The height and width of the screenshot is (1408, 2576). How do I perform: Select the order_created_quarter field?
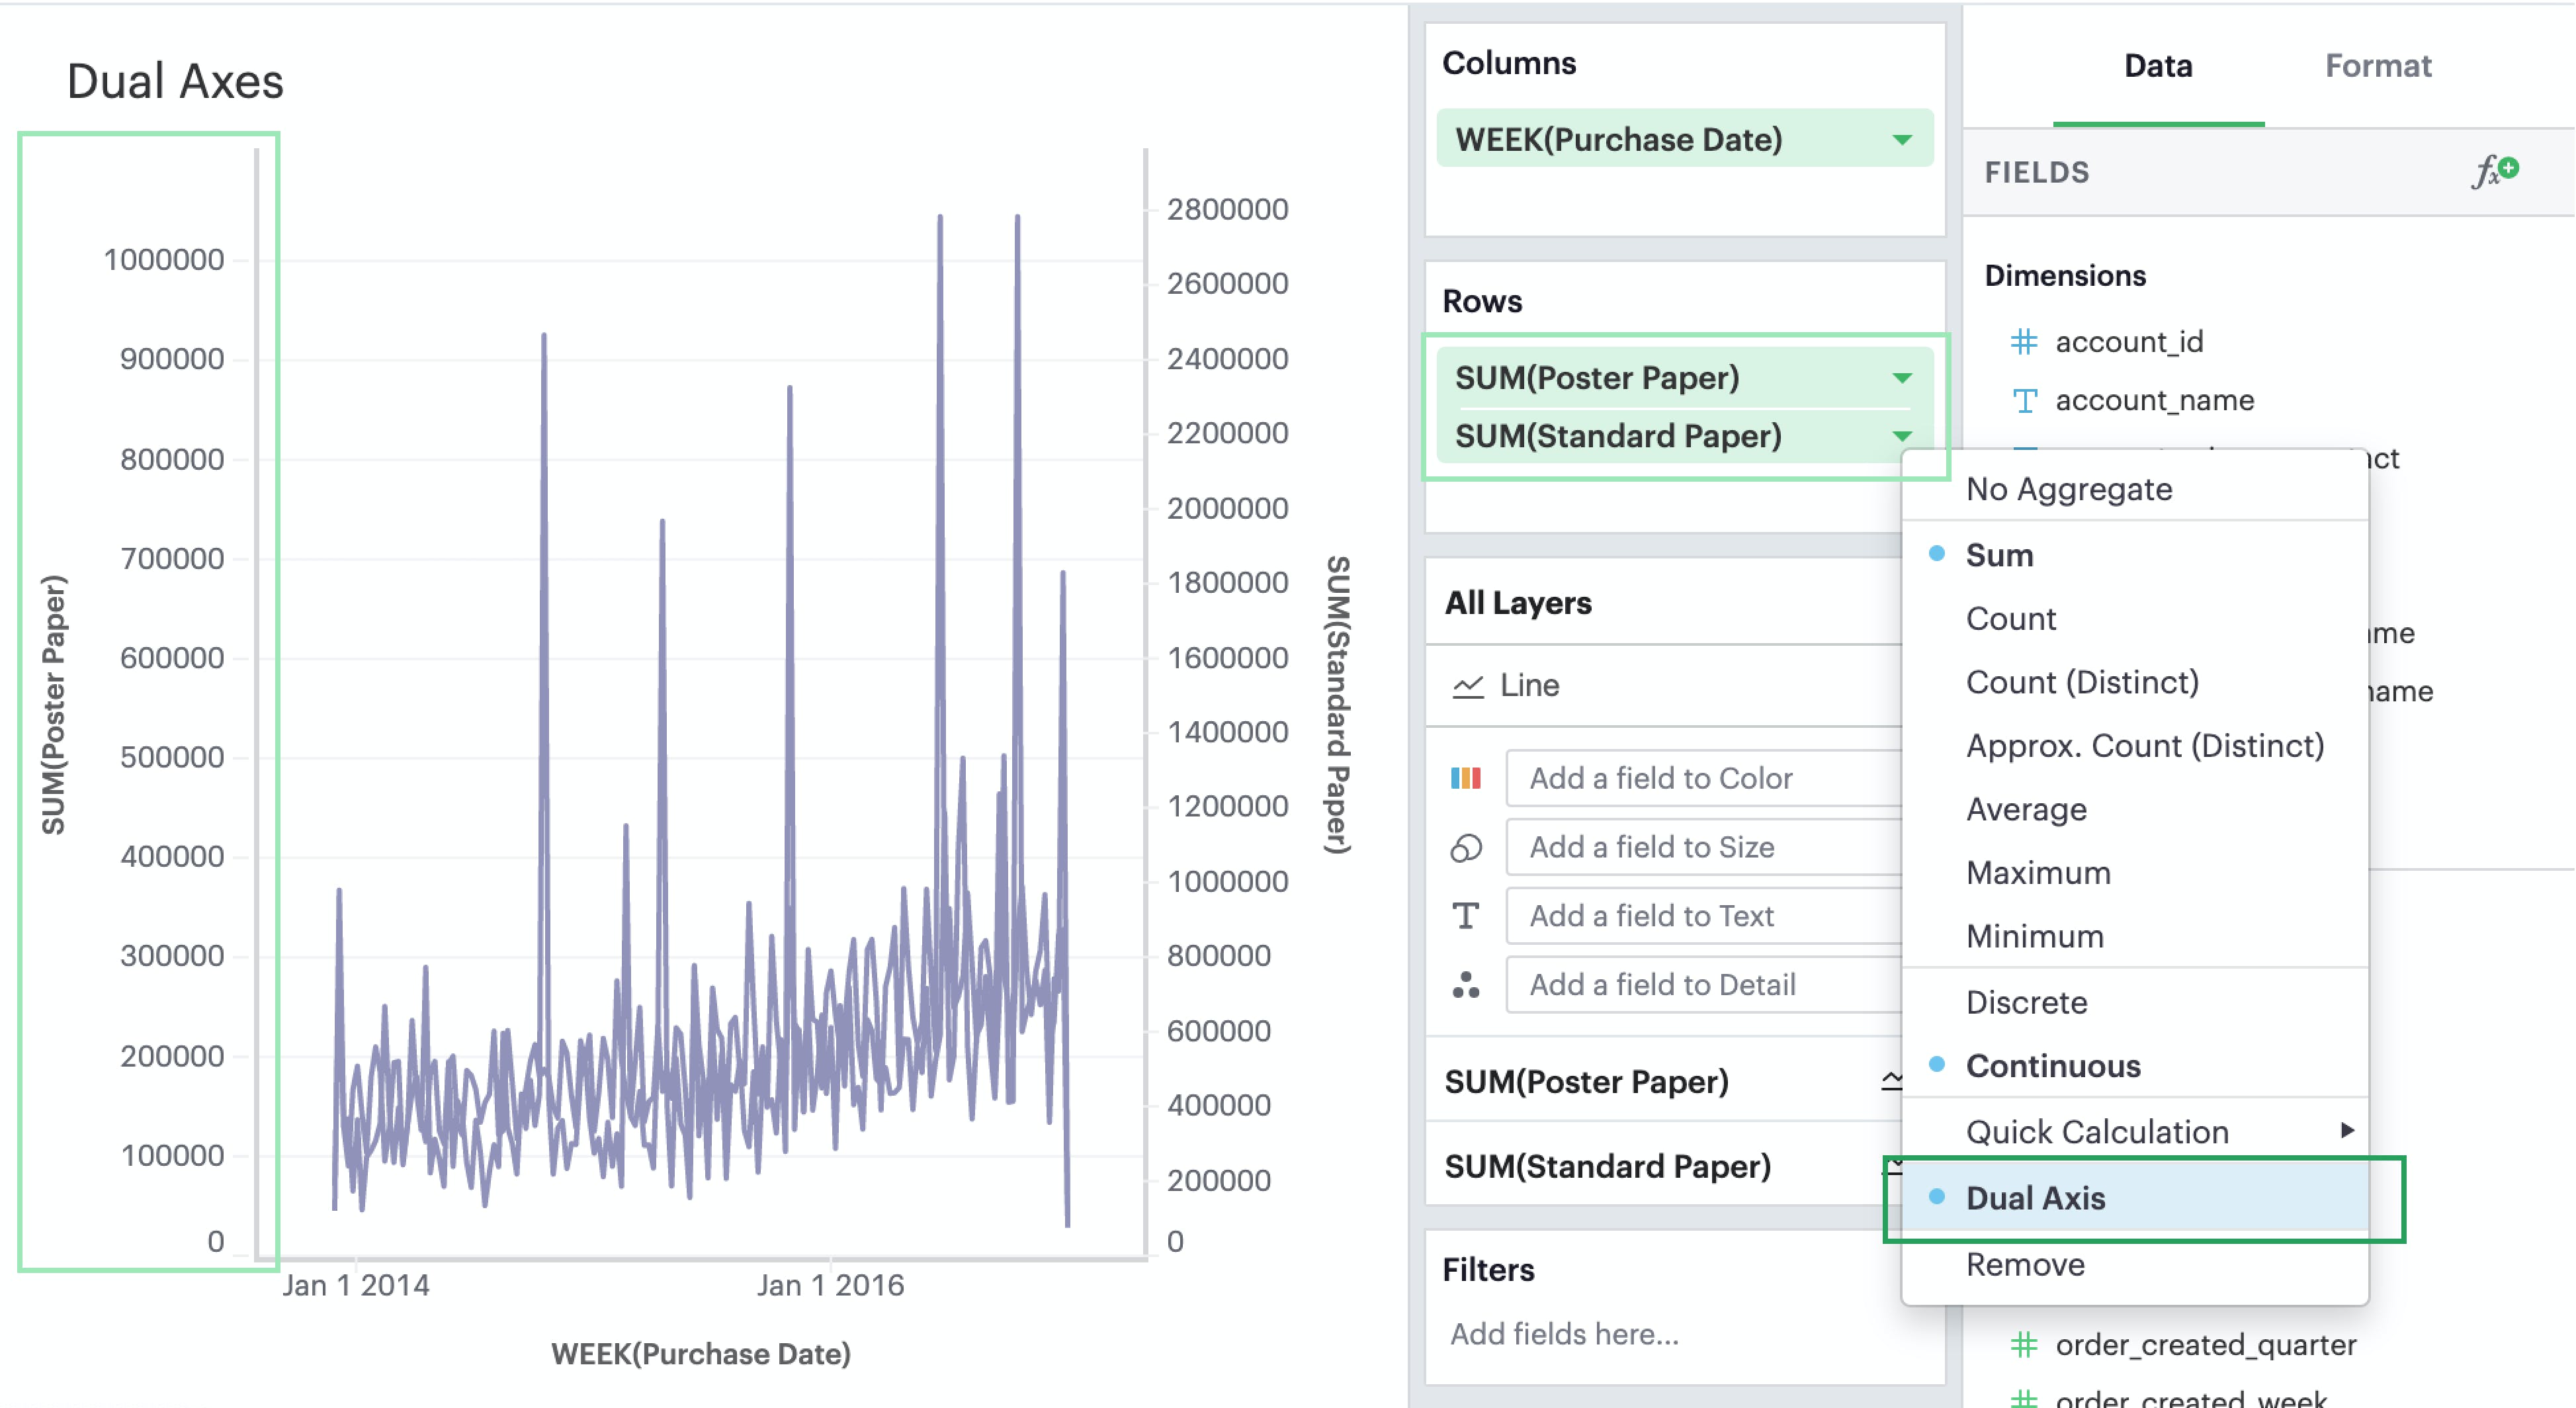2205,1345
